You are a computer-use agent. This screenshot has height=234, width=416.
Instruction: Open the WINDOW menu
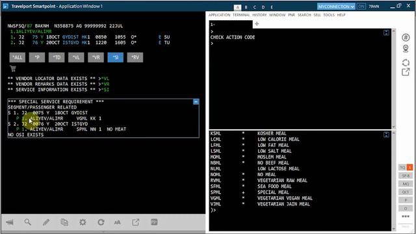[x=278, y=15]
